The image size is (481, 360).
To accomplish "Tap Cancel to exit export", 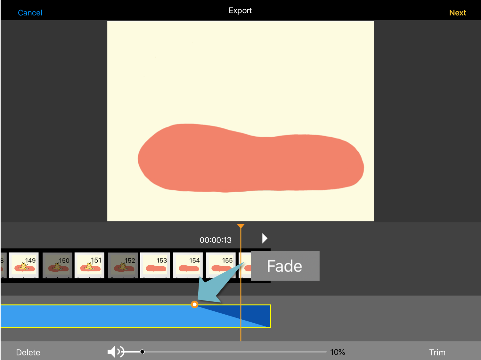I will pyautogui.click(x=30, y=13).
